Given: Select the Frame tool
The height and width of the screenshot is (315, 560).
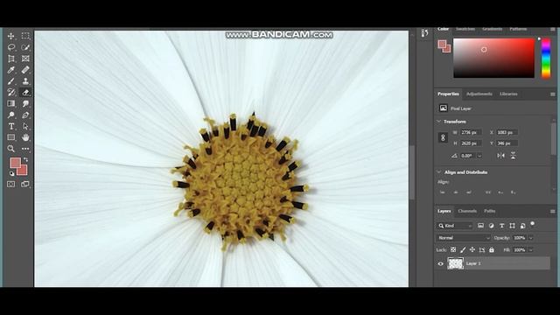Looking at the screenshot, I should point(25,59).
